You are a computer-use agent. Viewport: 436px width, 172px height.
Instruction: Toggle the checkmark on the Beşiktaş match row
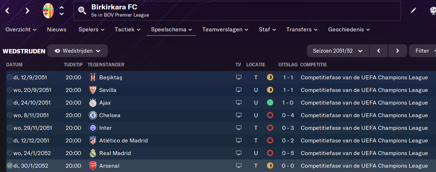point(9,77)
